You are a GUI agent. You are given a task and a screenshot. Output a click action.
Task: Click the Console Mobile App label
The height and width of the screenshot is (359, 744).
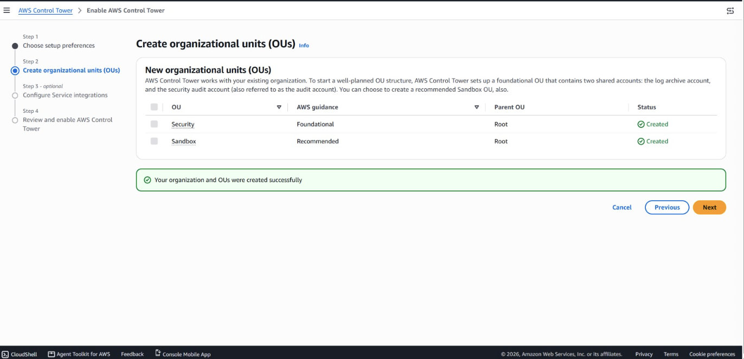click(x=187, y=354)
